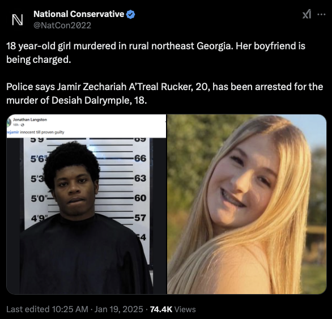Click the blue "jamir" tagged name
The width and height of the screenshot is (332, 319).
pos(12,132)
